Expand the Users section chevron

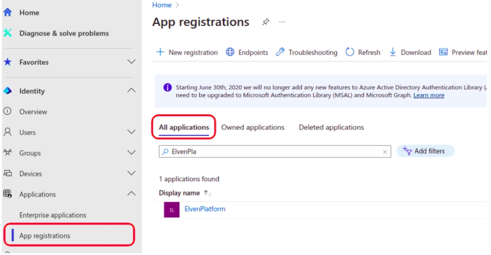point(131,132)
